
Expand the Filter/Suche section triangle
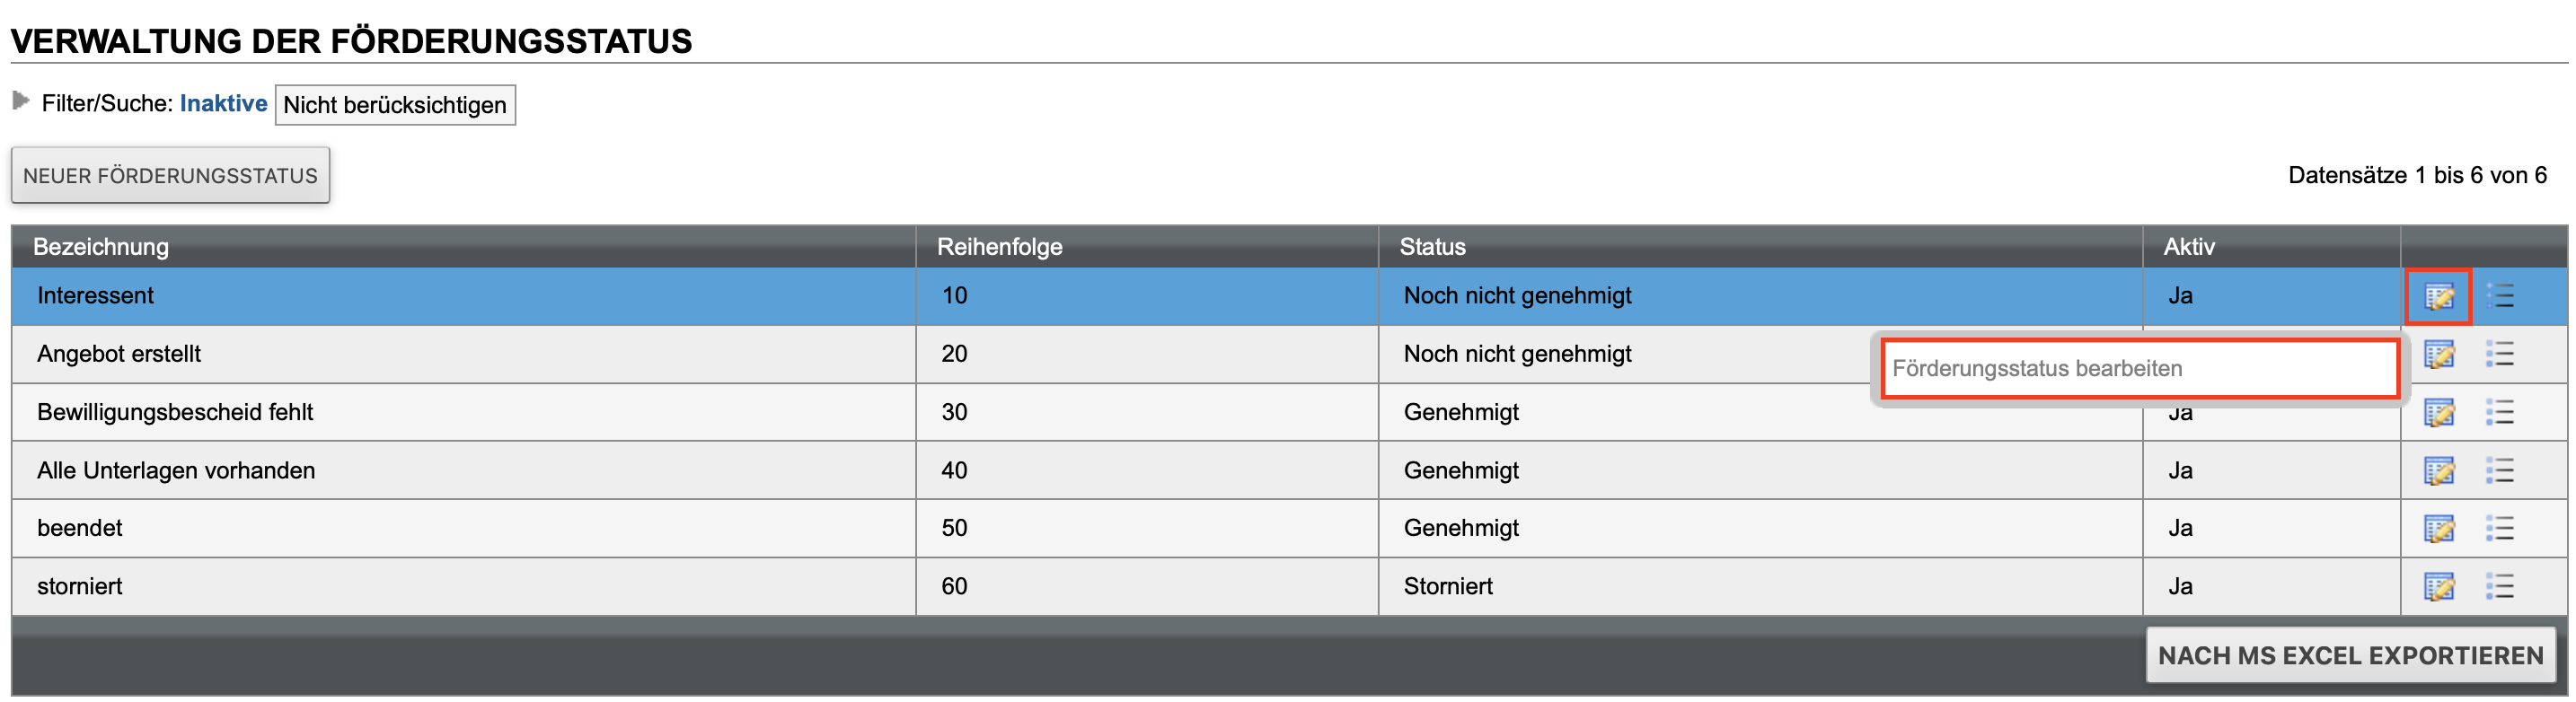(20, 101)
